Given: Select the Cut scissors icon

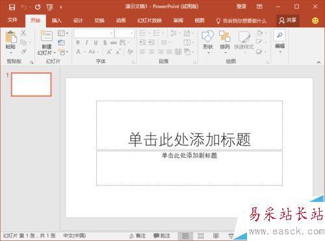Looking at the screenshot, I should point(23,33).
